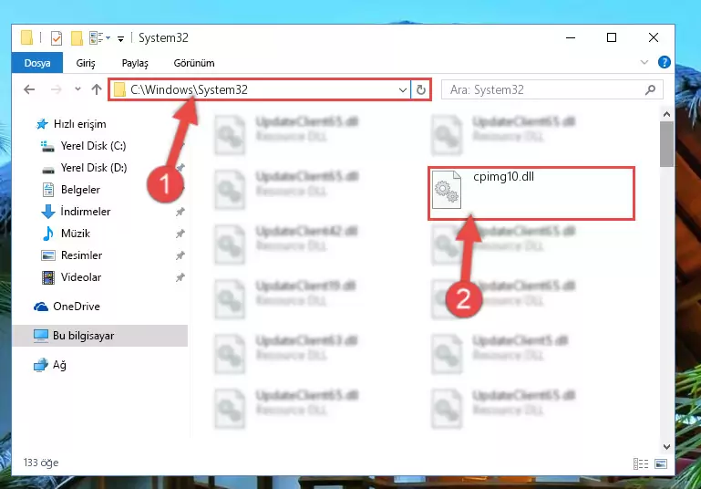Click the network icon beside Ağ

pyautogui.click(x=41, y=365)
